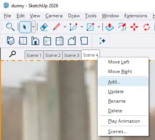Screen dimensions: 155x140
Task: Choose Move Right from context menu
Action: [123, 72]
